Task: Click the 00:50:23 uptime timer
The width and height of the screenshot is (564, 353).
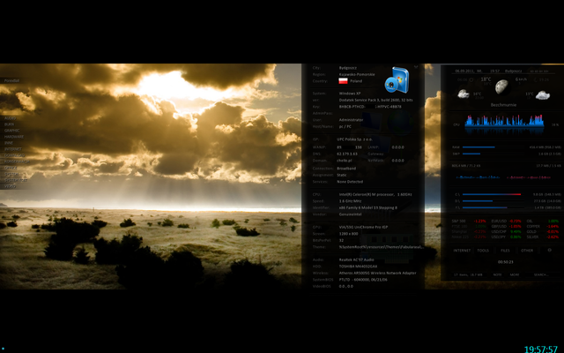Action: (x=505, y=262)
